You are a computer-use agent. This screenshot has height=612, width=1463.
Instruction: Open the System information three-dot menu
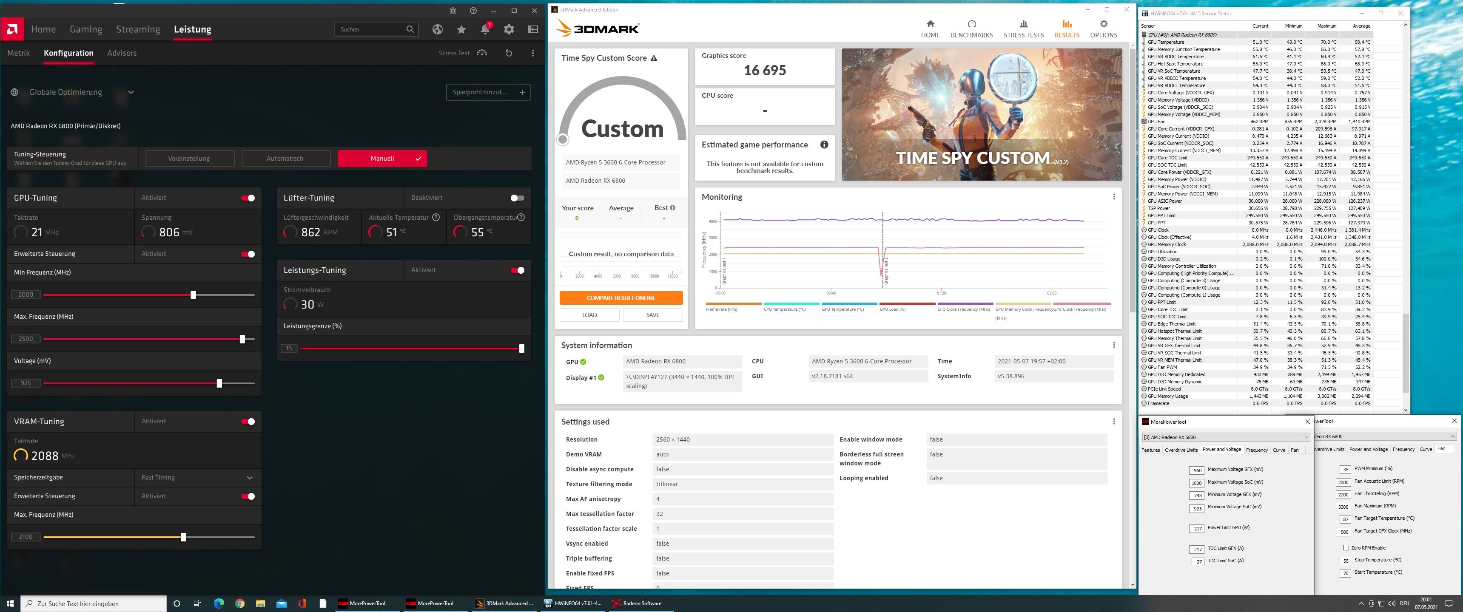[1114, 345]
